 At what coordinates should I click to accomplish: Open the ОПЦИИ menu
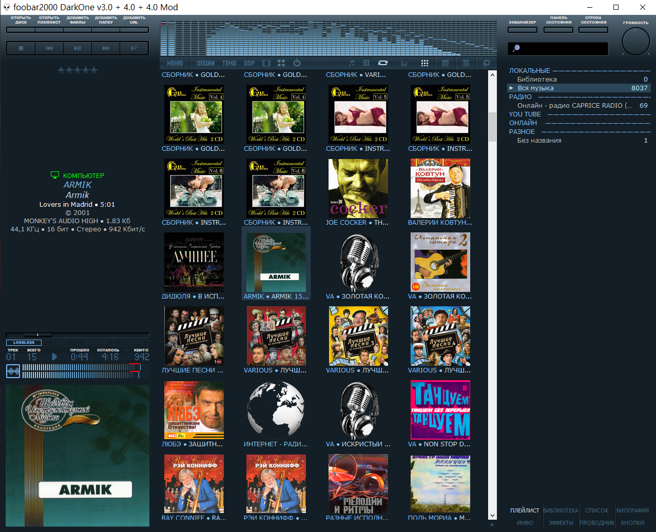click(x=206, y=63)
